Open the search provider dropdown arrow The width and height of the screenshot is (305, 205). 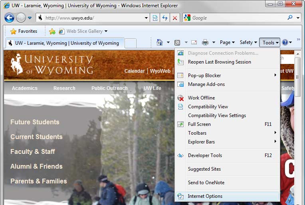coord(298,18)
